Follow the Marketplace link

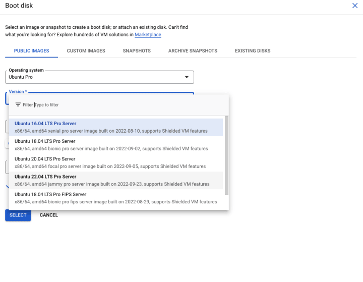click(148, 34)
